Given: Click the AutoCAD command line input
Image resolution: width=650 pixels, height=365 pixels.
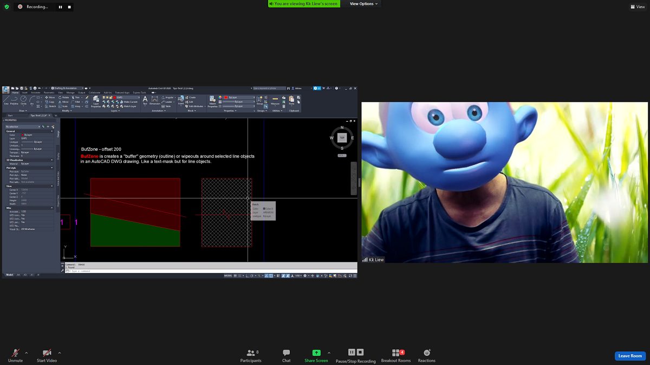Looking at the screenshot, I should 211,270.
